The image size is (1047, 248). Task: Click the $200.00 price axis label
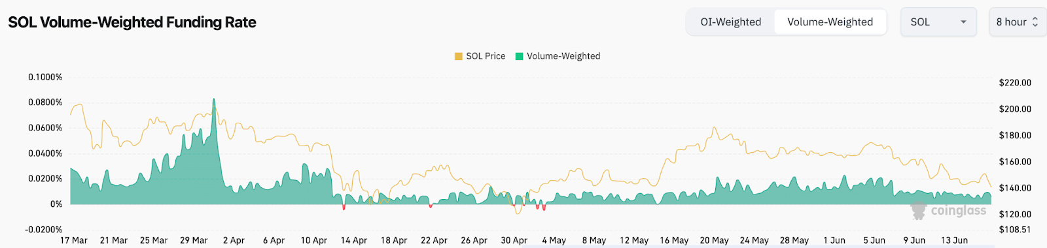click(1015, 109)
